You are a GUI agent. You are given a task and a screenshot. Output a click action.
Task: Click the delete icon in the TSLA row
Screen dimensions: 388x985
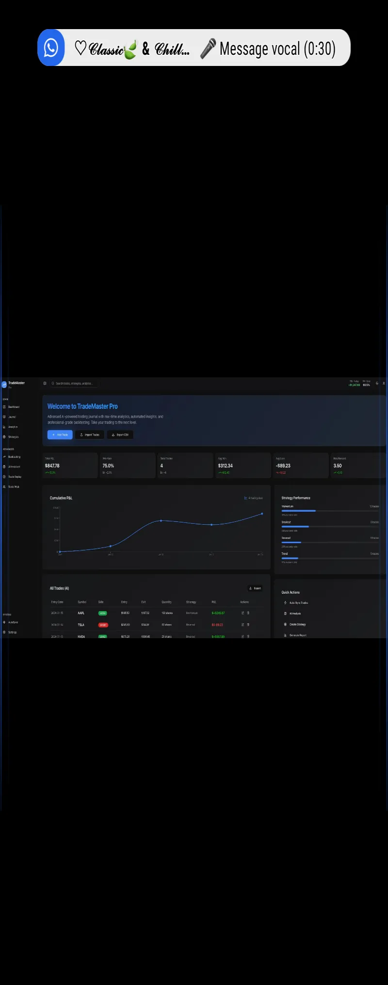[x=248, y=625]
